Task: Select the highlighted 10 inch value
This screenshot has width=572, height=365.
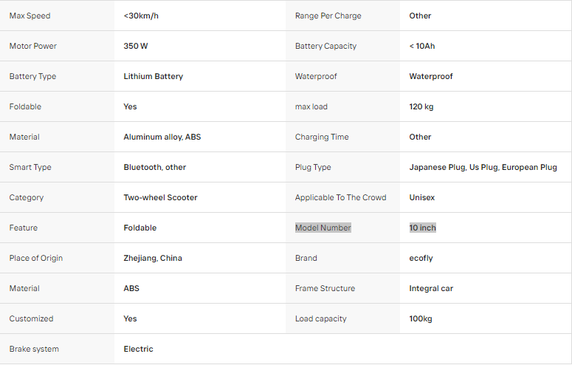Action: tap(422, 228)
